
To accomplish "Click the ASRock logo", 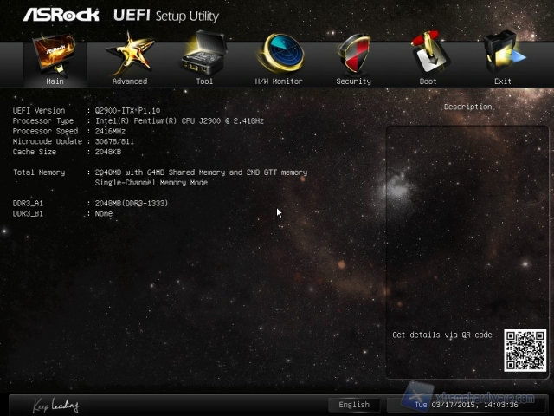I will 61,15.
